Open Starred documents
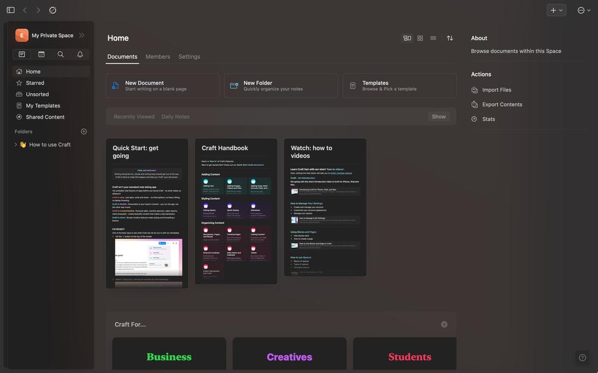The image size is (598, 373). point(51,83)
